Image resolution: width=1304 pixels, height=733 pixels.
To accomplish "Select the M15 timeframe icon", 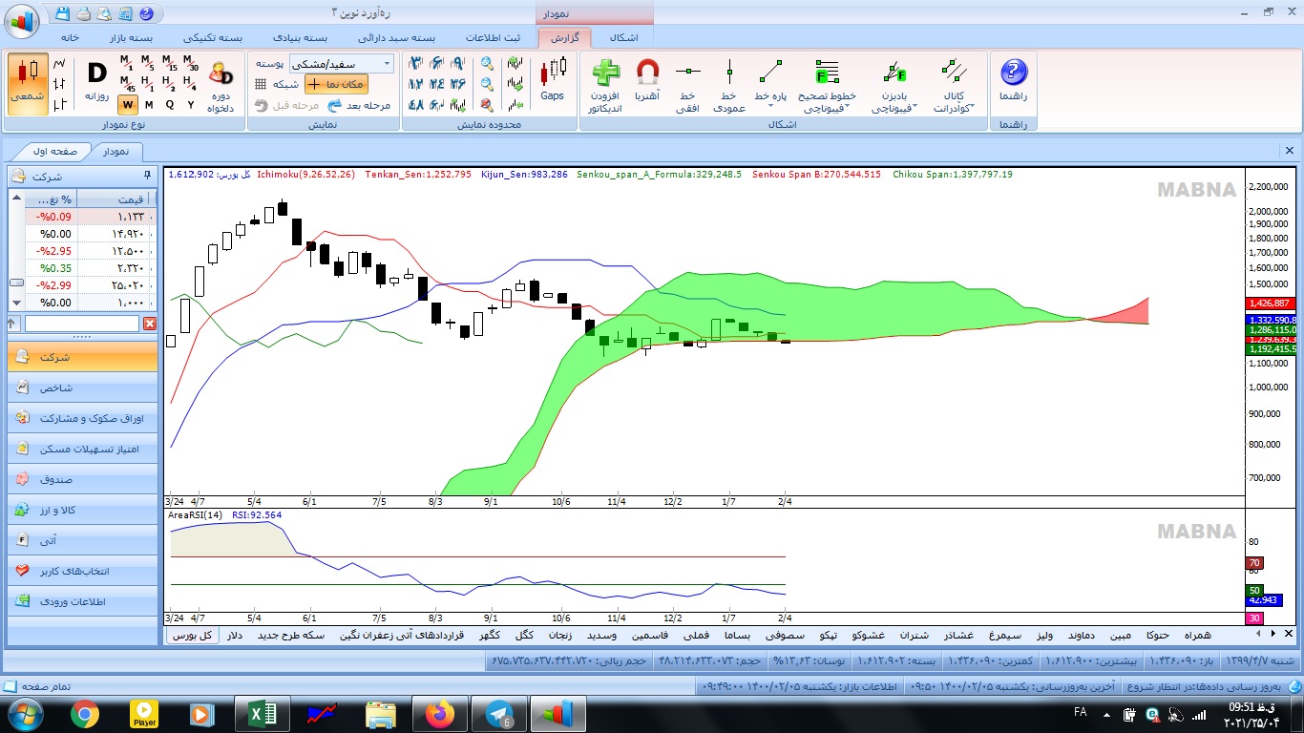I will [170, 64].
